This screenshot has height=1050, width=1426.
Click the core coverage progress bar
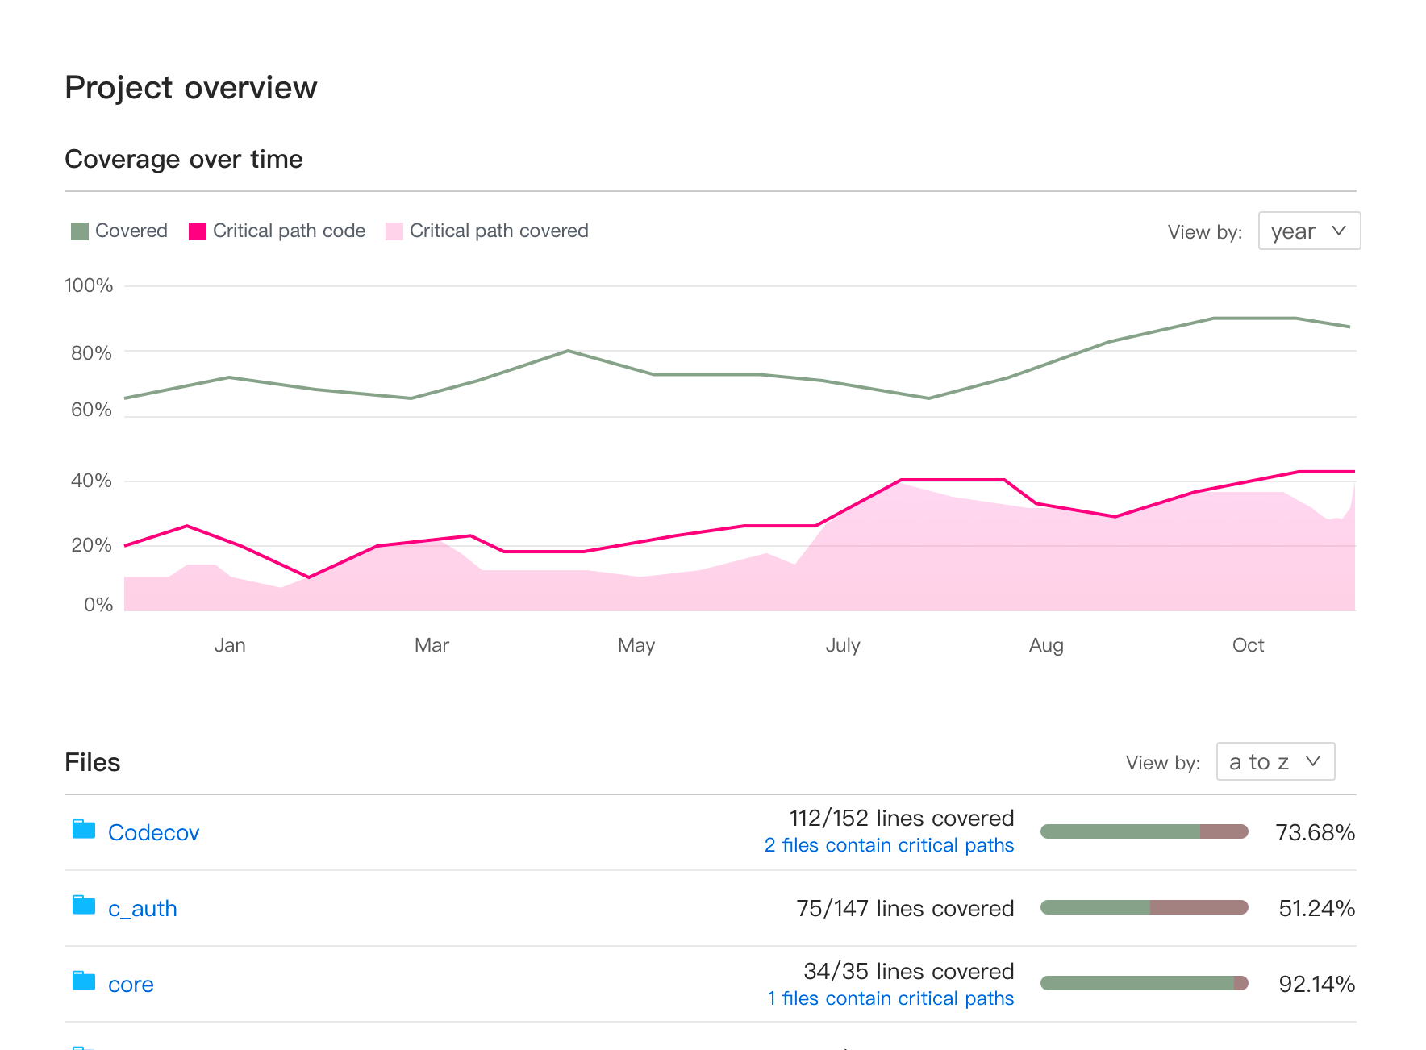[x=1145, y=983]
